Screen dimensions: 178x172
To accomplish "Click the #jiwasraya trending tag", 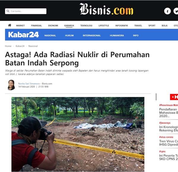I will click(x=165, y=123).
